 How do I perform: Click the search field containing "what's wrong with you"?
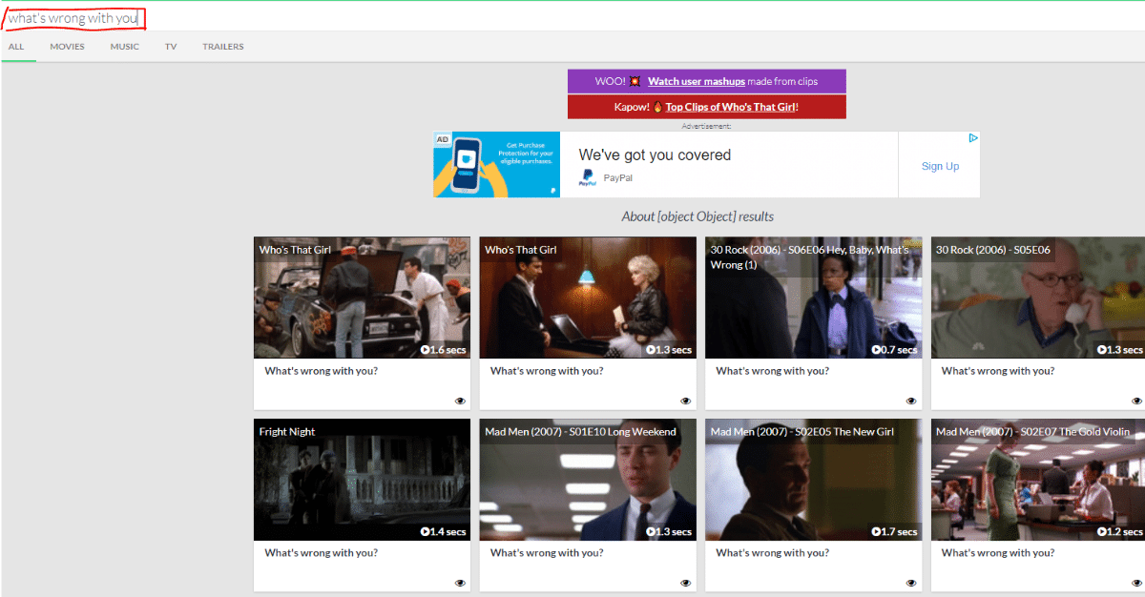tap(572, 17)
